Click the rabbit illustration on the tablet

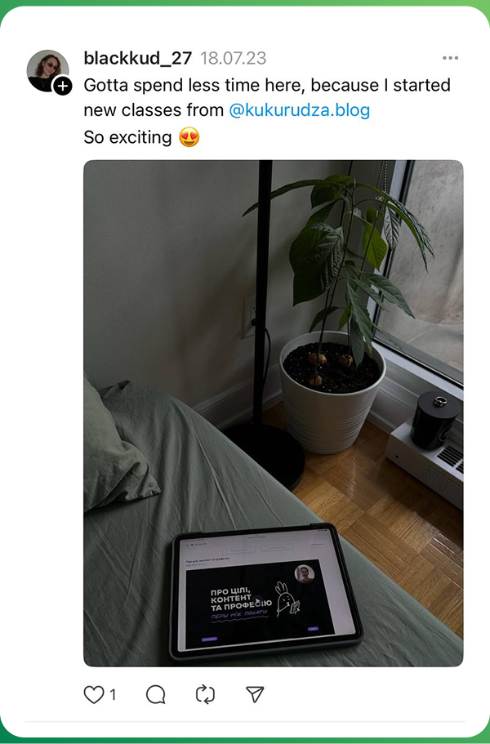(287, 599)
